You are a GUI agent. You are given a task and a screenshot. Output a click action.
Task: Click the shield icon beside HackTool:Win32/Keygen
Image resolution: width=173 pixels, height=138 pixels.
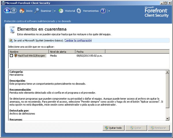(16, 55)
